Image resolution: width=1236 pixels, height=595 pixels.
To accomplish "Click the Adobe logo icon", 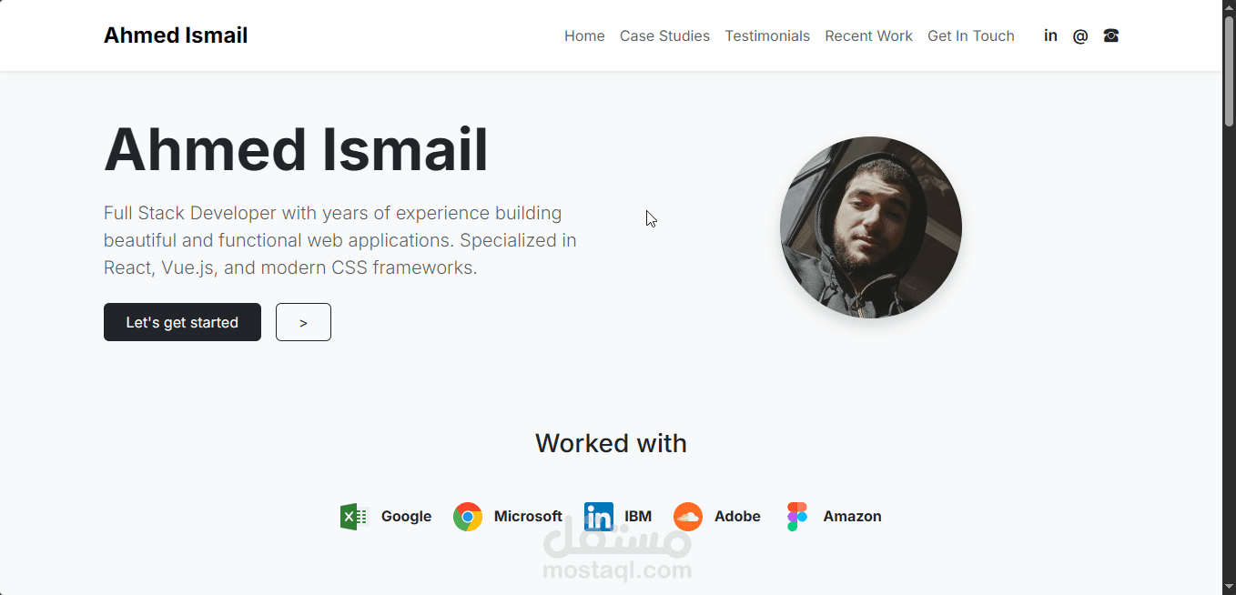I will 687,516.
